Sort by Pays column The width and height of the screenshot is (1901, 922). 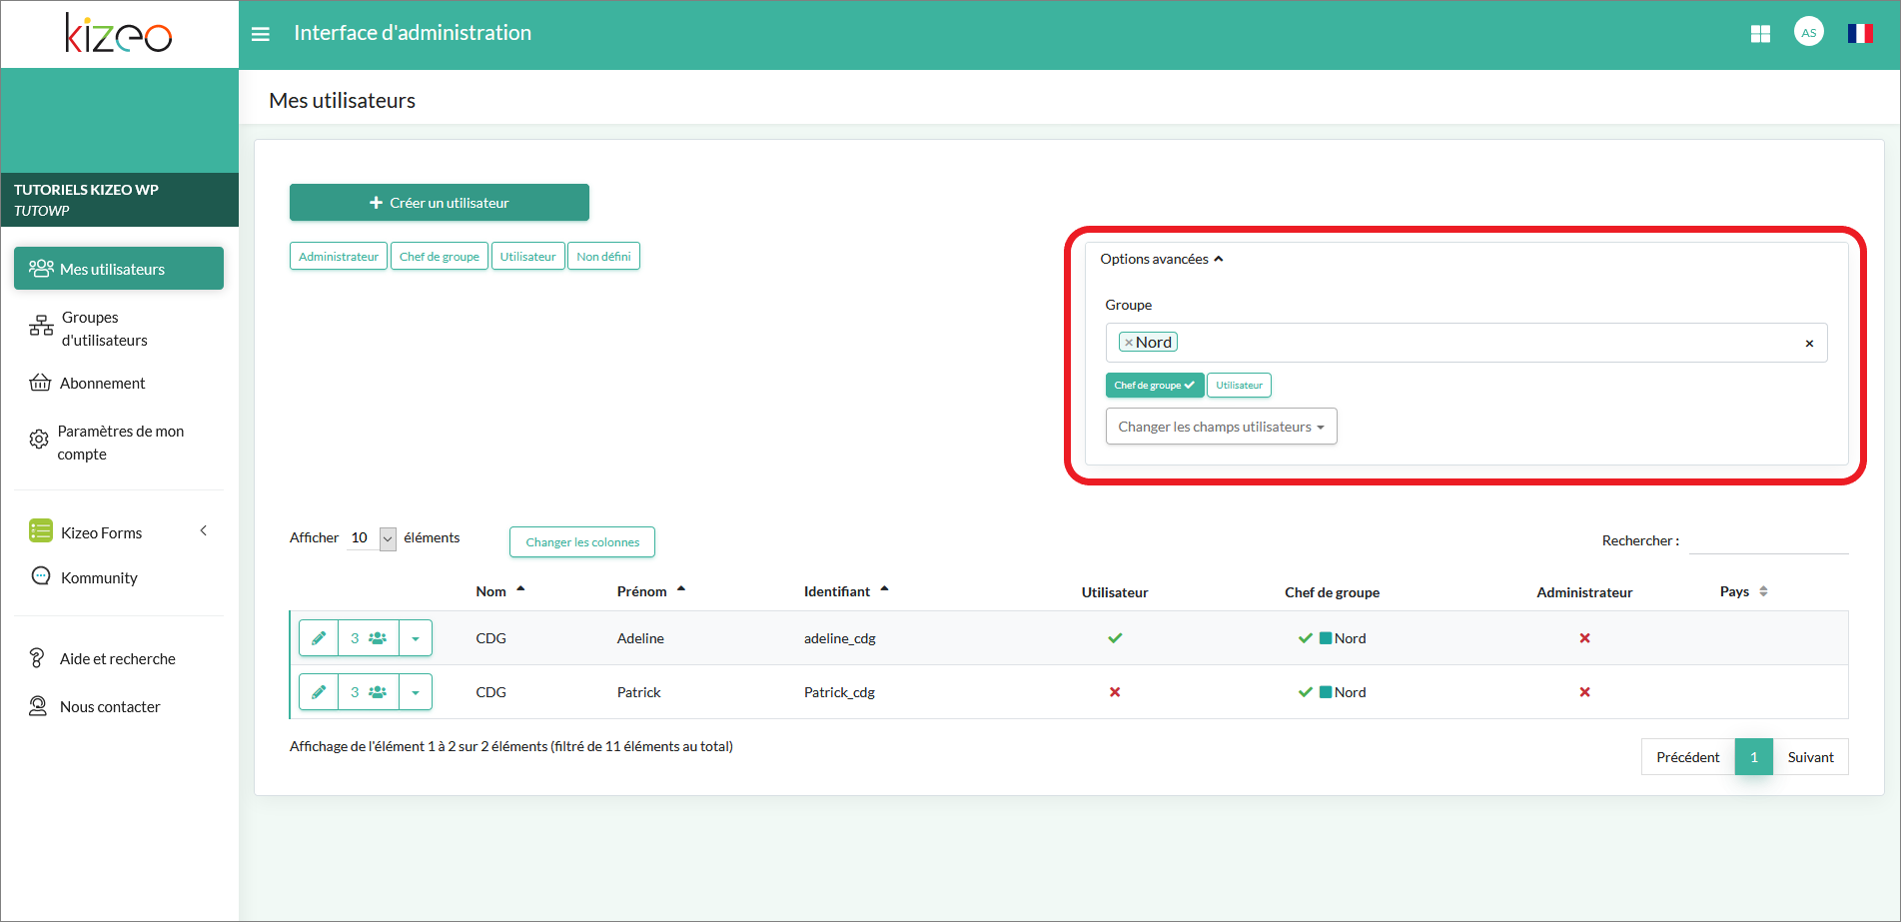point(1743,591)
